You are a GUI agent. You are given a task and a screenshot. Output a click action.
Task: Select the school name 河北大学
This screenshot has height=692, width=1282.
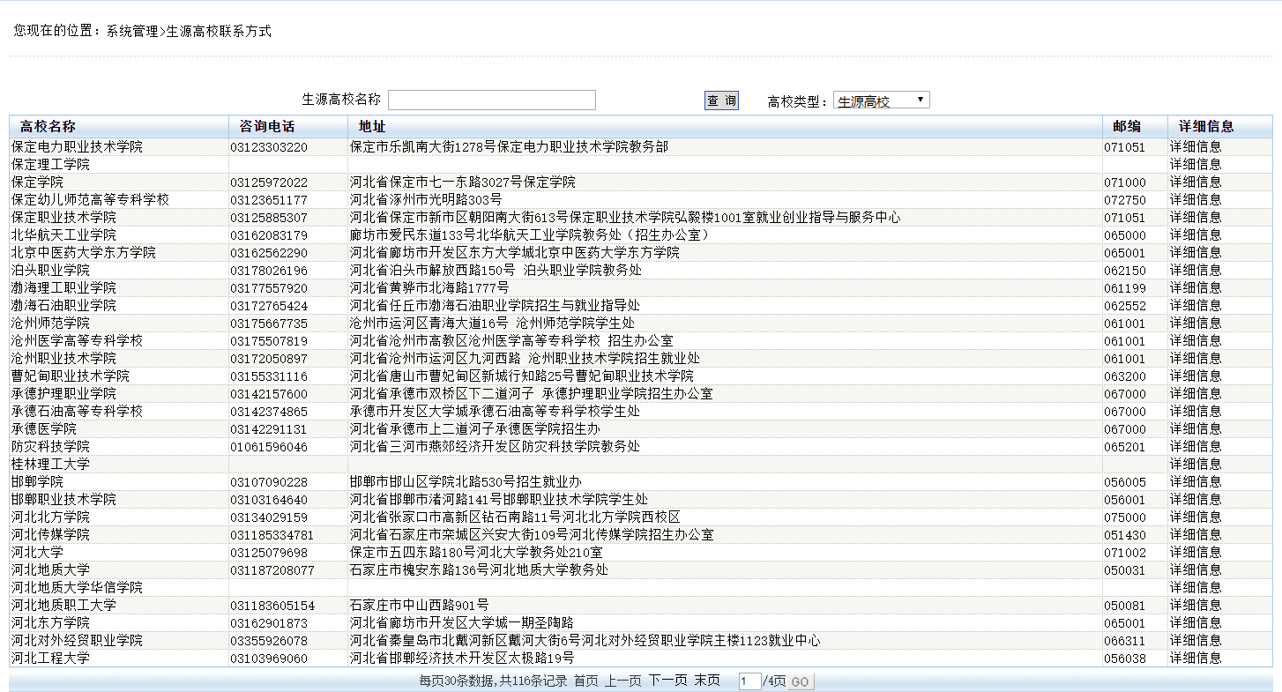point(37,553)
